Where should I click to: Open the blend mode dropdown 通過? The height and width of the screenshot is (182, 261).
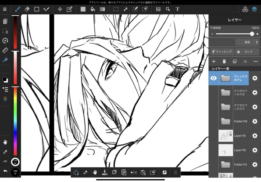coord(247,42)
